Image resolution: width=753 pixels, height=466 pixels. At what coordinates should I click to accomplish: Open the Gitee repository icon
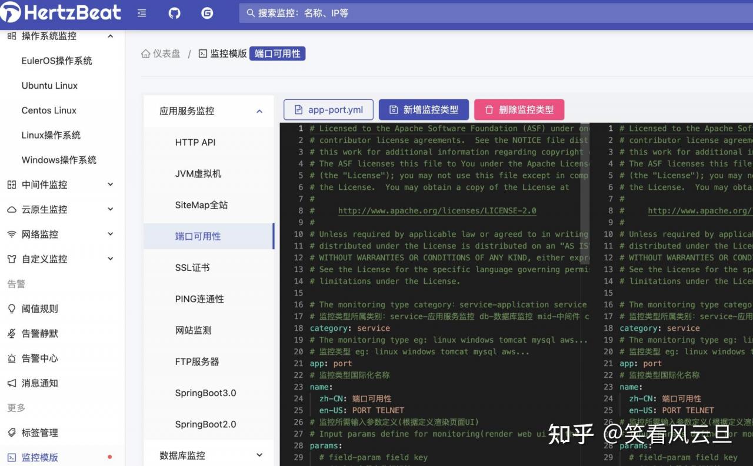coord(207,13)
